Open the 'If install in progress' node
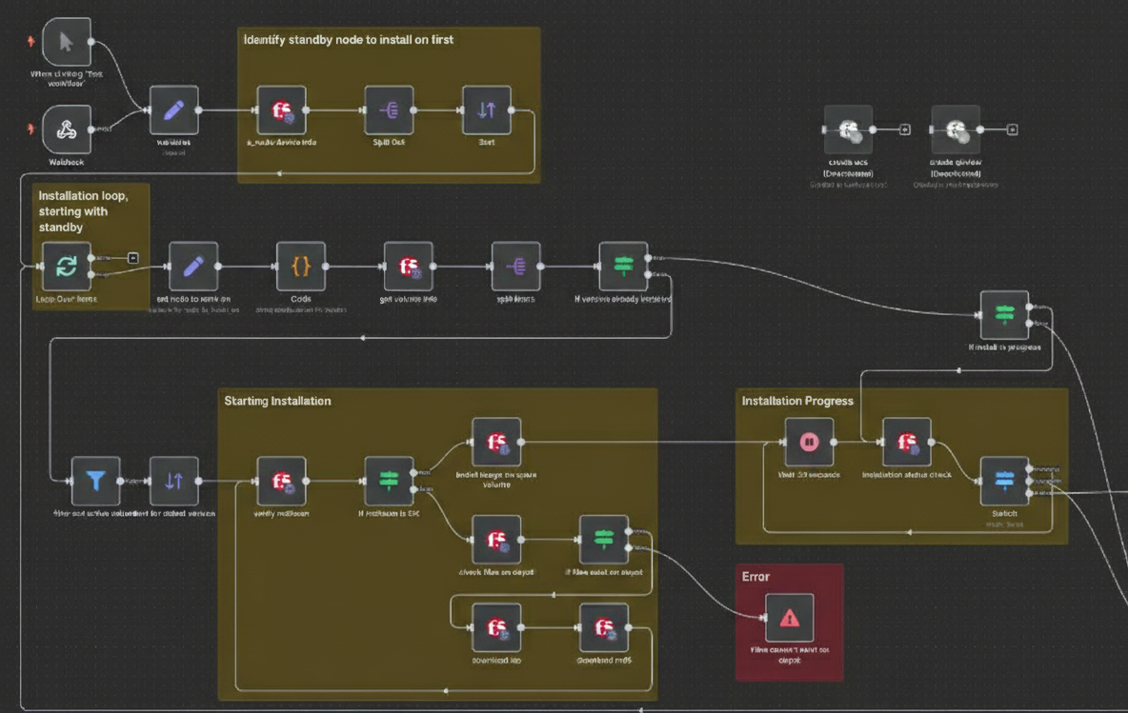The height and width of the screenshot is (713, 1128). 1004,314
